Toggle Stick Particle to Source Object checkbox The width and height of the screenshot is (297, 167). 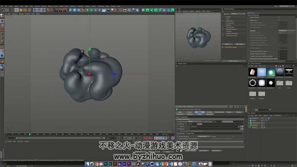point(198,139)
